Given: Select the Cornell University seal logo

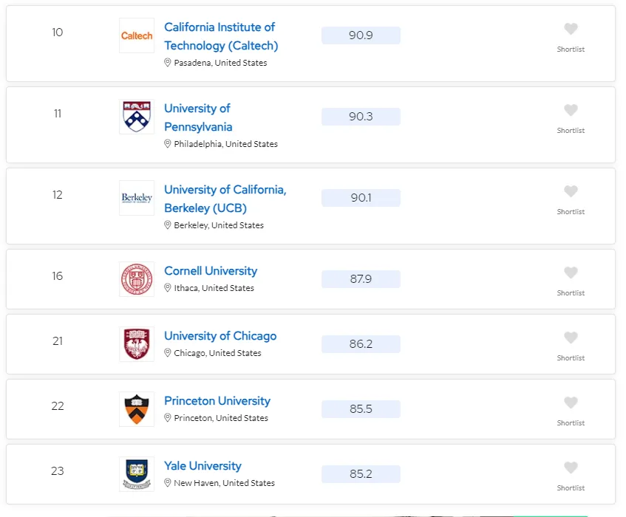Looking at the screenshot, I should pos(137,279).
